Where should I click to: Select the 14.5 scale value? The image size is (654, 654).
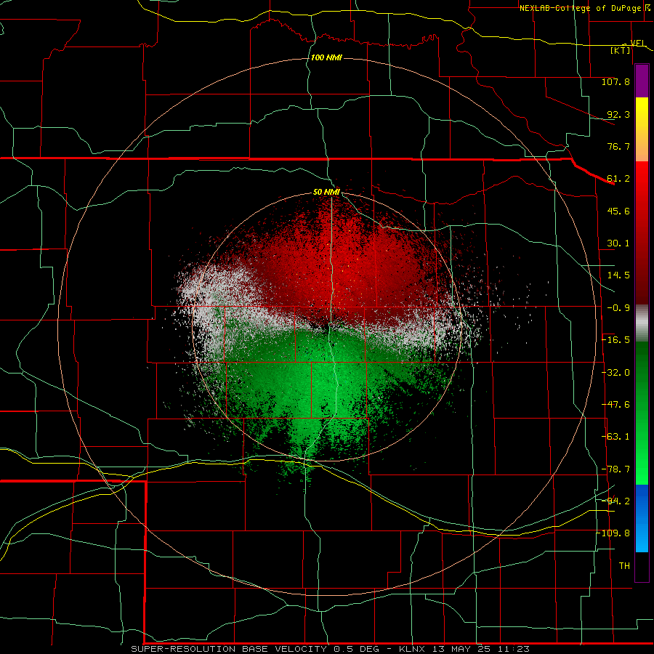[618, 275]
